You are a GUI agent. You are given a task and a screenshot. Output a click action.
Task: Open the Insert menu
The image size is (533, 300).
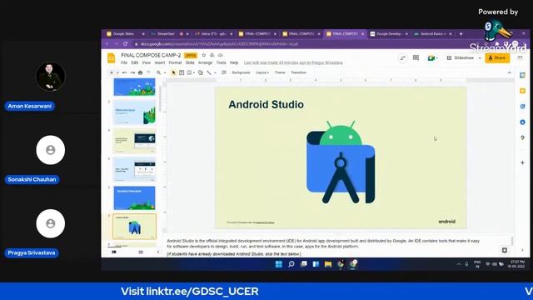pos(160,63)
